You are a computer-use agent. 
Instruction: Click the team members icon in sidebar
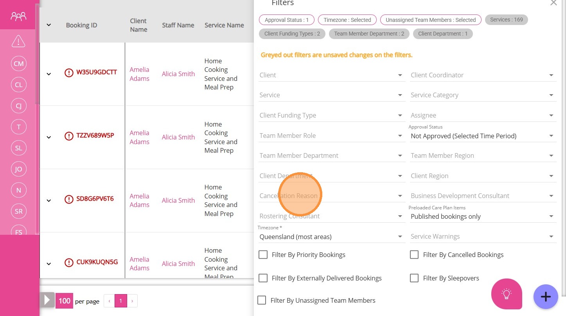coord(18,16)
